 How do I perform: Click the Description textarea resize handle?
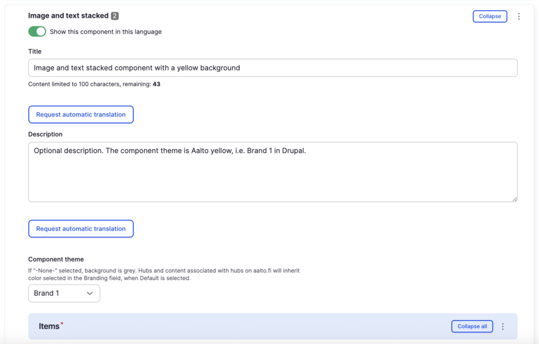pyautogui.click(x=515, y=199)
